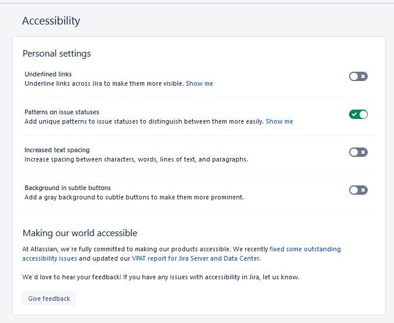Open Show me link for underlined links
Screen dimensions: 394x323
(199, 83)
